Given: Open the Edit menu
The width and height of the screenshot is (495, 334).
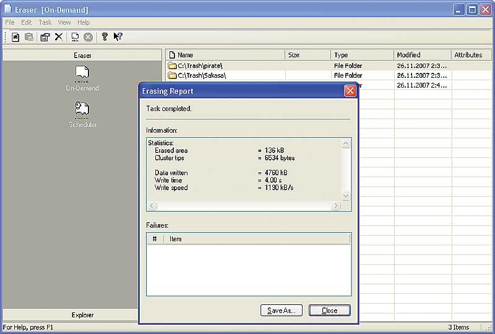Looking at the screenshot, I should pos(26,22).
